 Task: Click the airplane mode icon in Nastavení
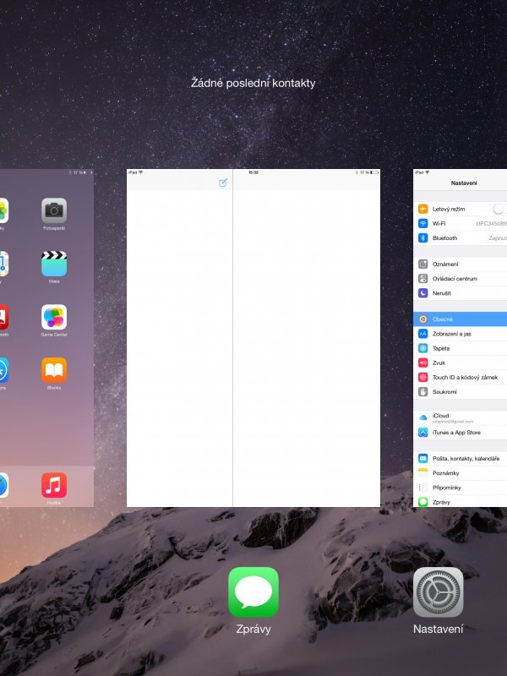[423, 209]
